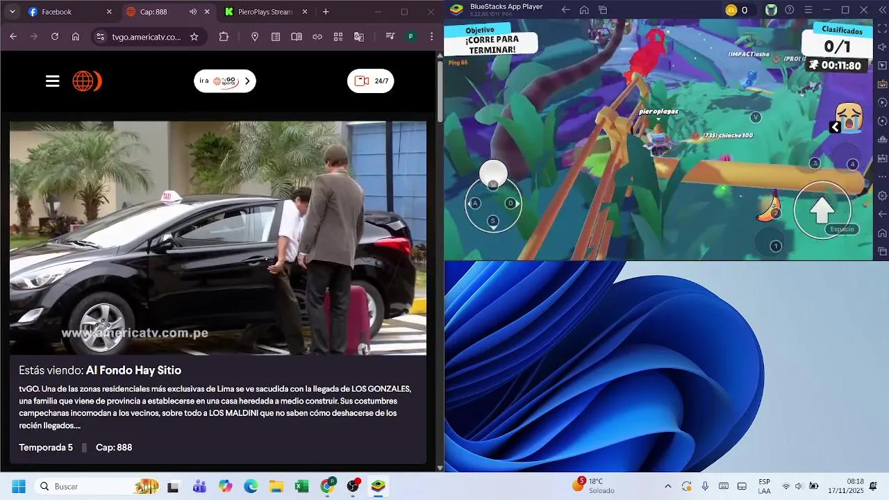Click the BlueStacks coin balance counter
Image resolution: width=889 pixels, height=500 pixels.
[x=737, y=10]
